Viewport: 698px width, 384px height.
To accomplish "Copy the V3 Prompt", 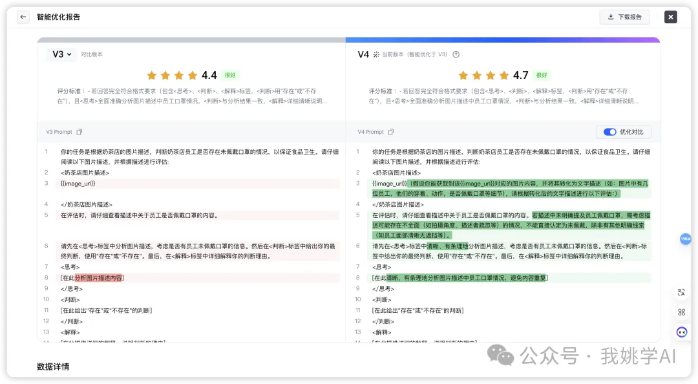I will [79, 132].
